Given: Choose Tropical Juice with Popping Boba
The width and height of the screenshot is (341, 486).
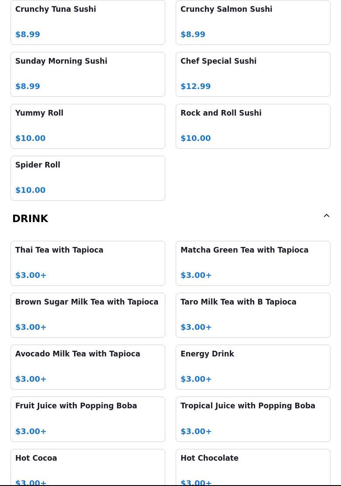Looking at the screenshot, I should [253, 419].
